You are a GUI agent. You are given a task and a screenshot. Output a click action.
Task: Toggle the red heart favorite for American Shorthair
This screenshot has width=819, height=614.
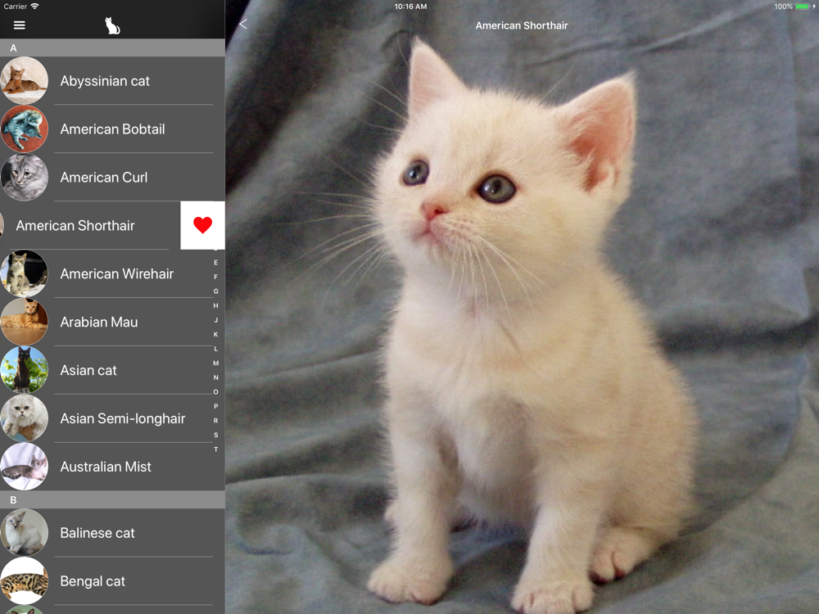(x=202, y=225)
